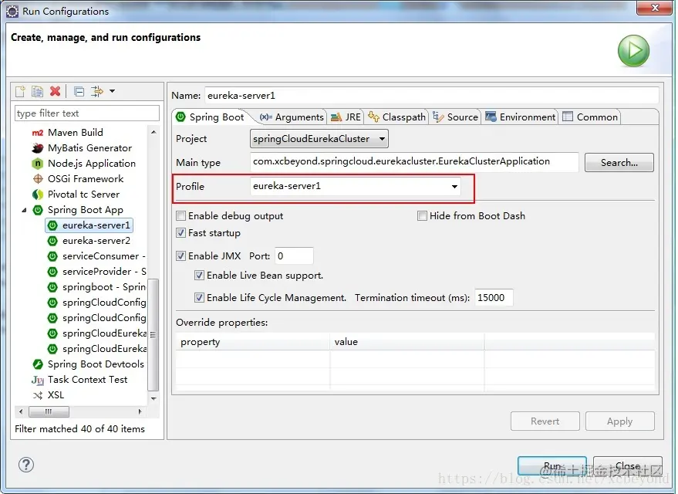
Task: Switch to the JRE tab
Action: coord(346,117)
